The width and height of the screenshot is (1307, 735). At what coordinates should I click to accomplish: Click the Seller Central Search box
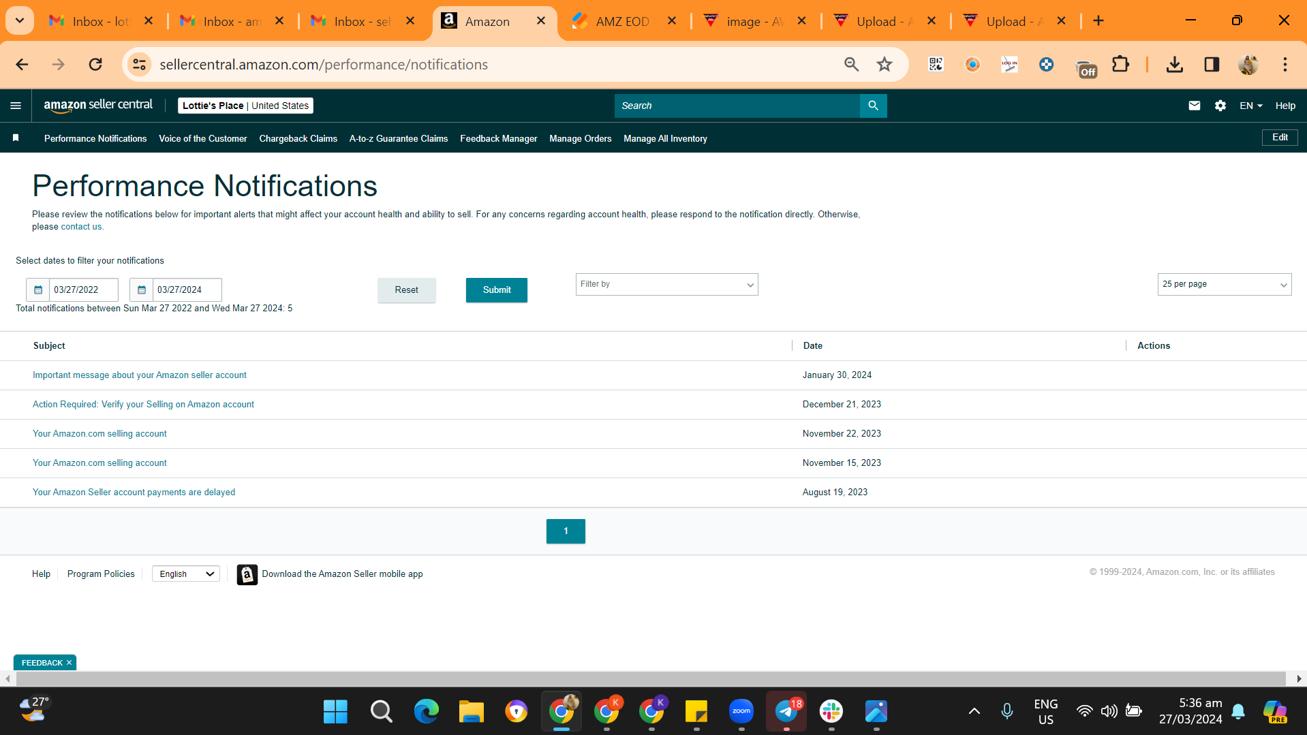(x=737, y=106)
